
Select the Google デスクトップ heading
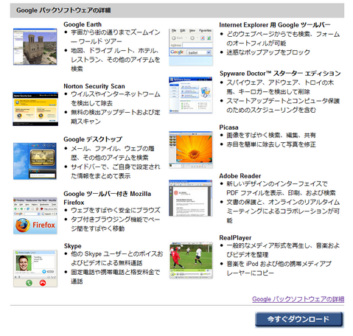pyautogui.click(x=93, y=139)
